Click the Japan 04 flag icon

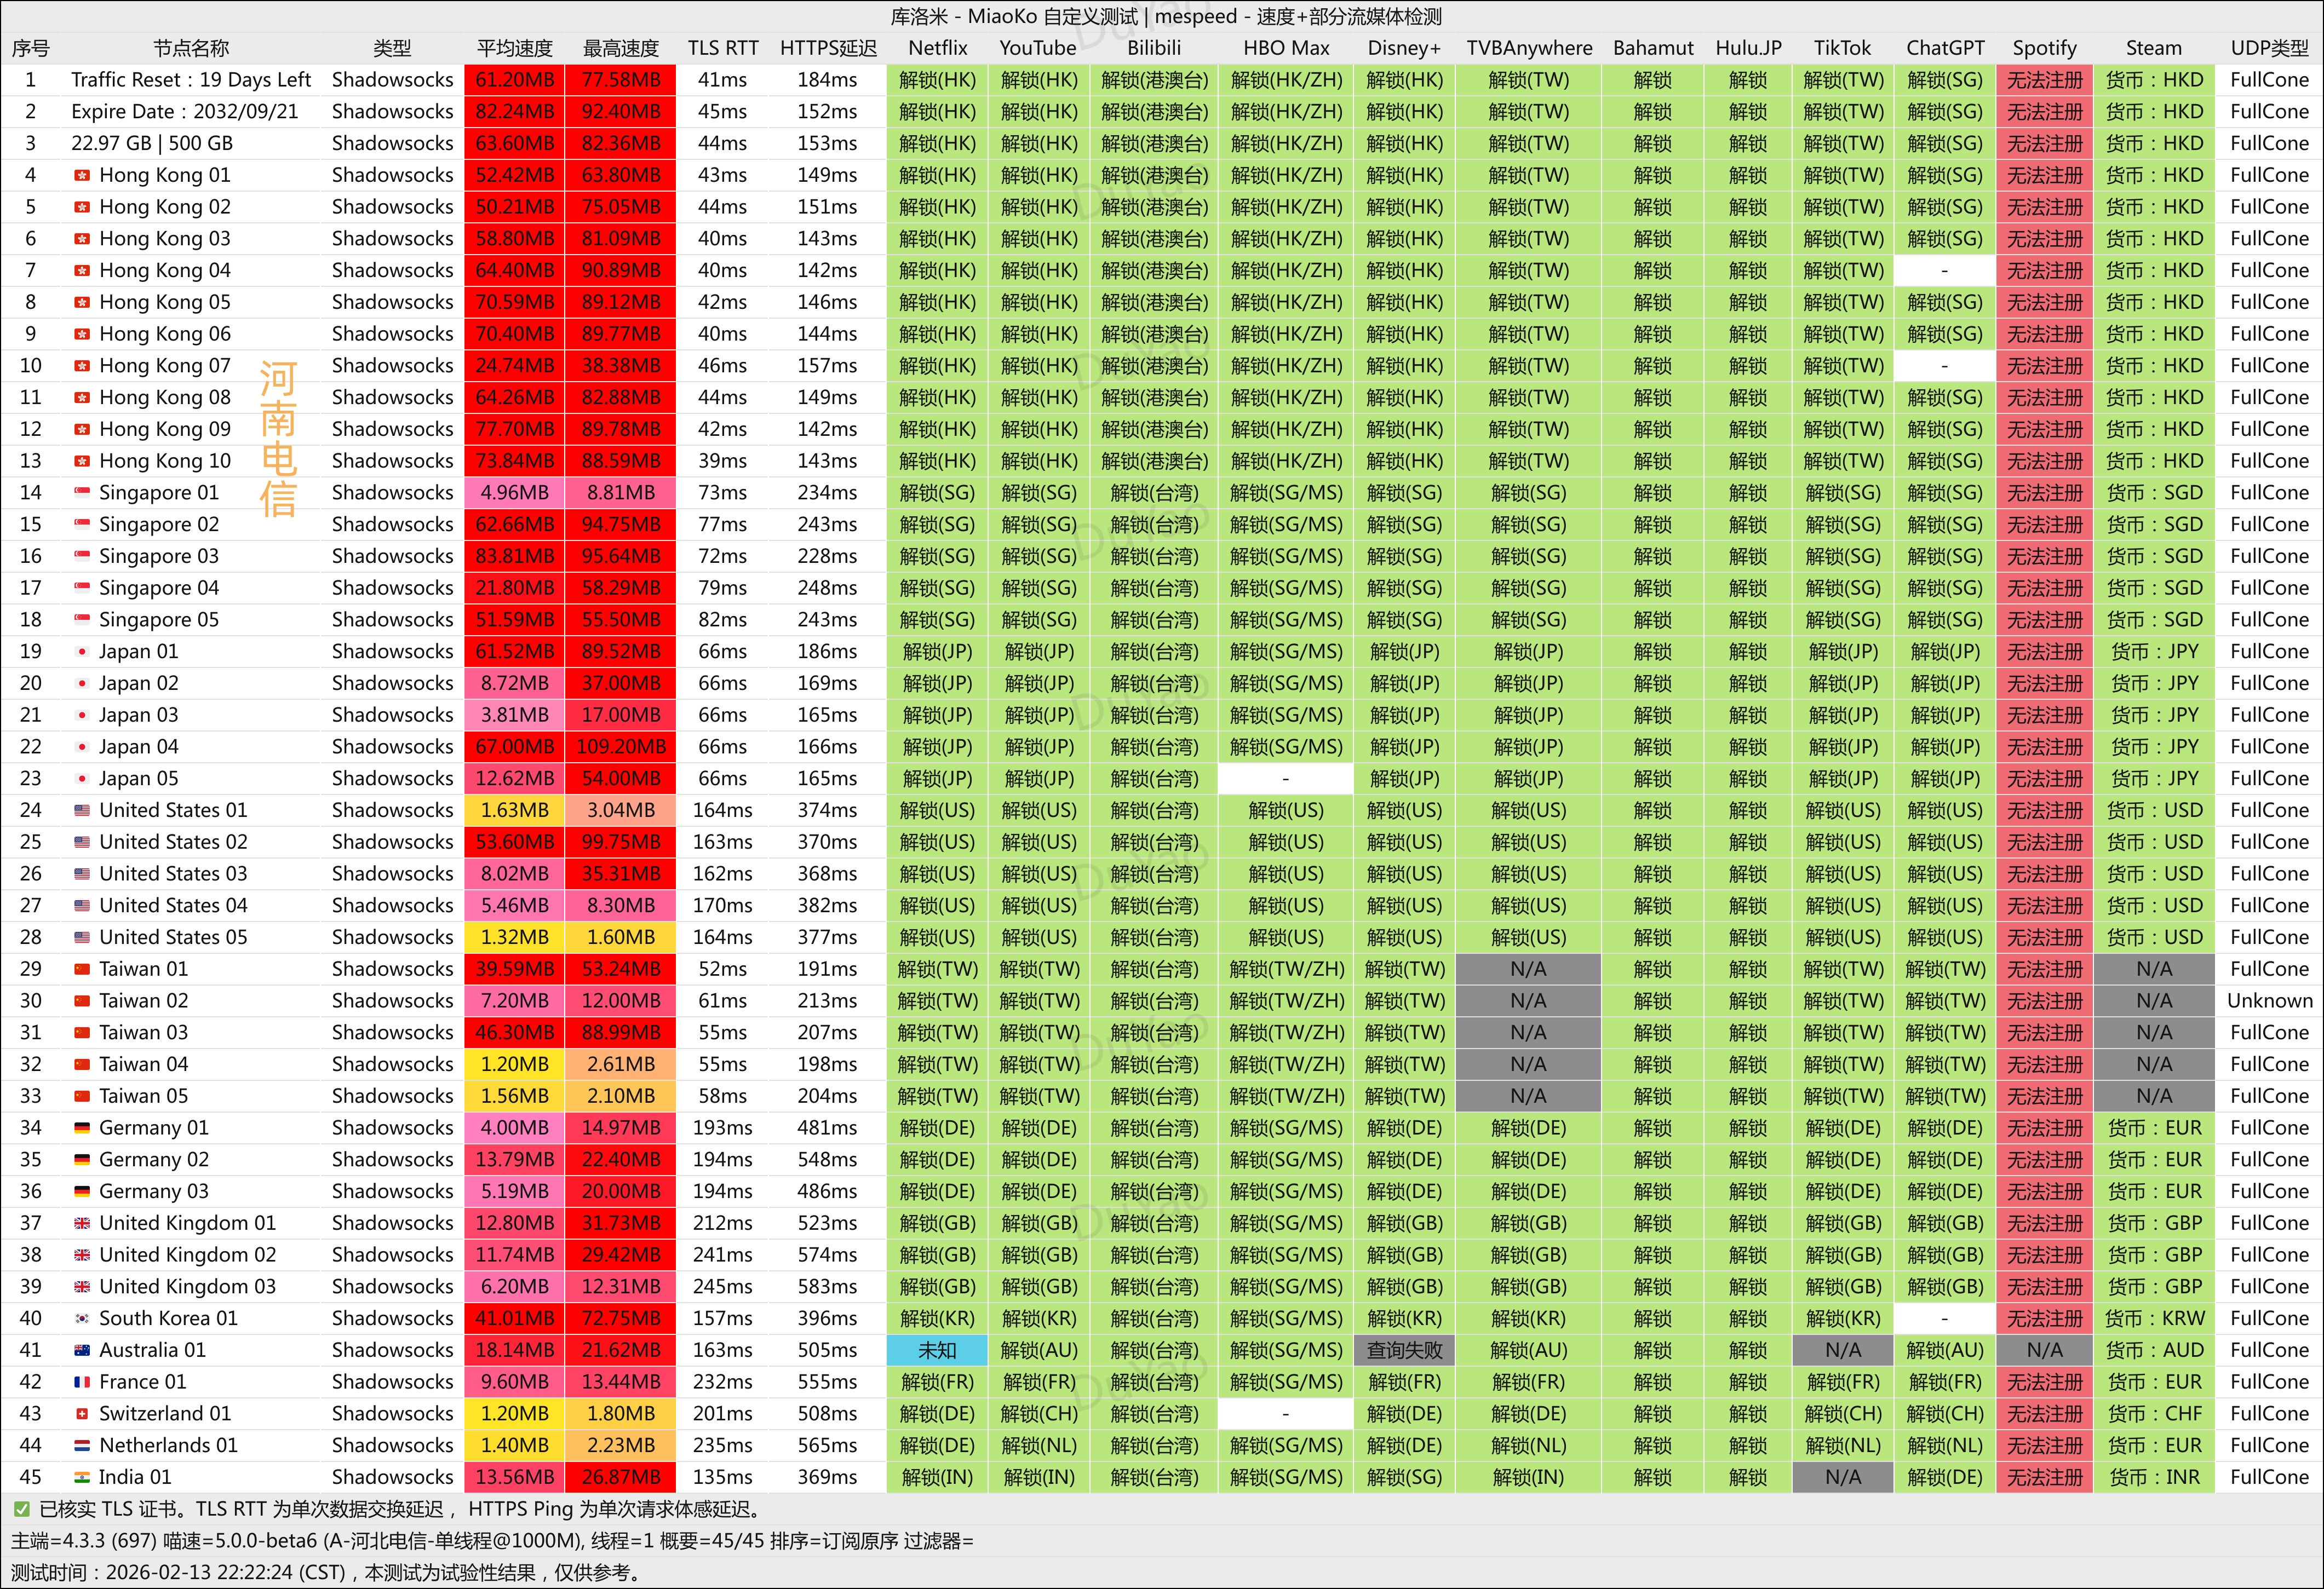point(82,747)
